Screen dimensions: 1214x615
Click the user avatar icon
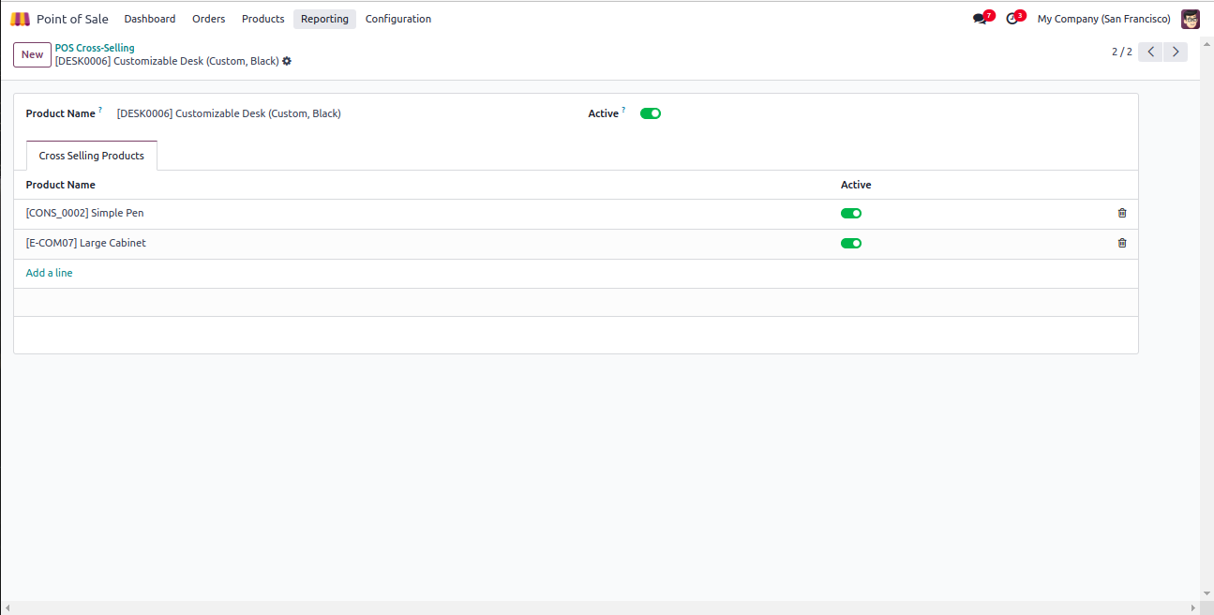coord(1190,19)
